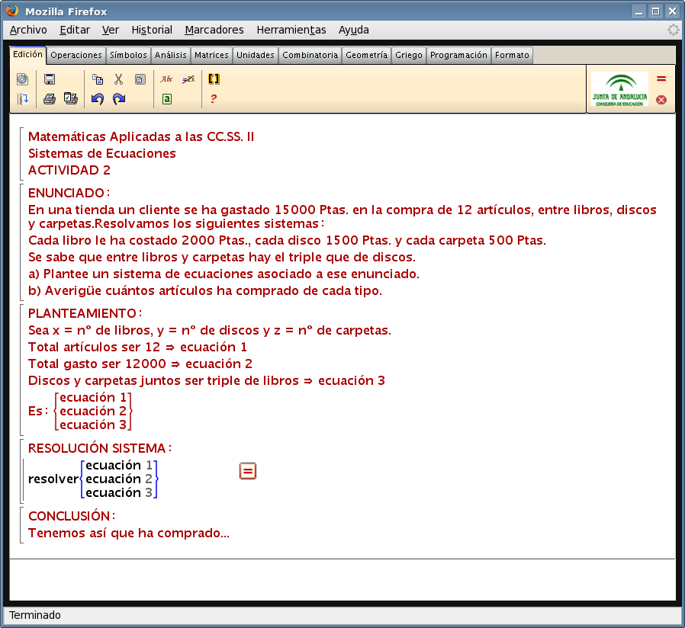
Task: Open the Ayuda menu
Action: click(x=354, y=30)
